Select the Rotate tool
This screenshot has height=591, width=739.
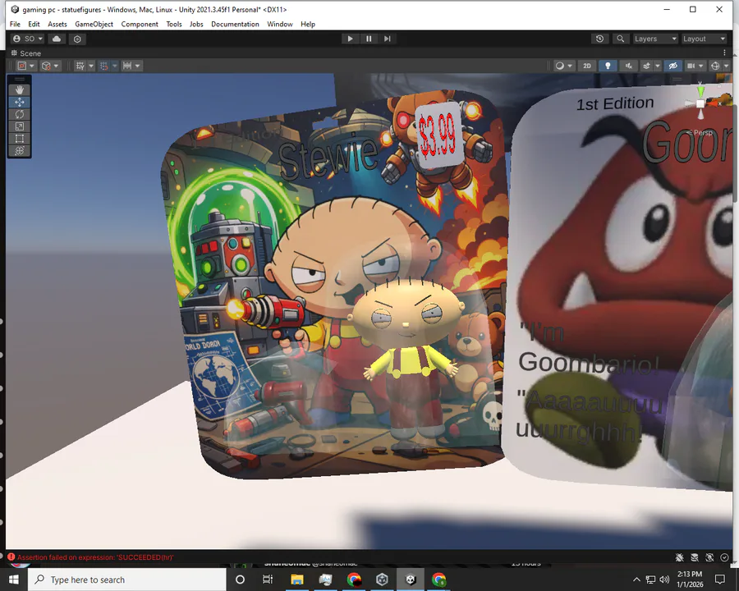(20, 114)
